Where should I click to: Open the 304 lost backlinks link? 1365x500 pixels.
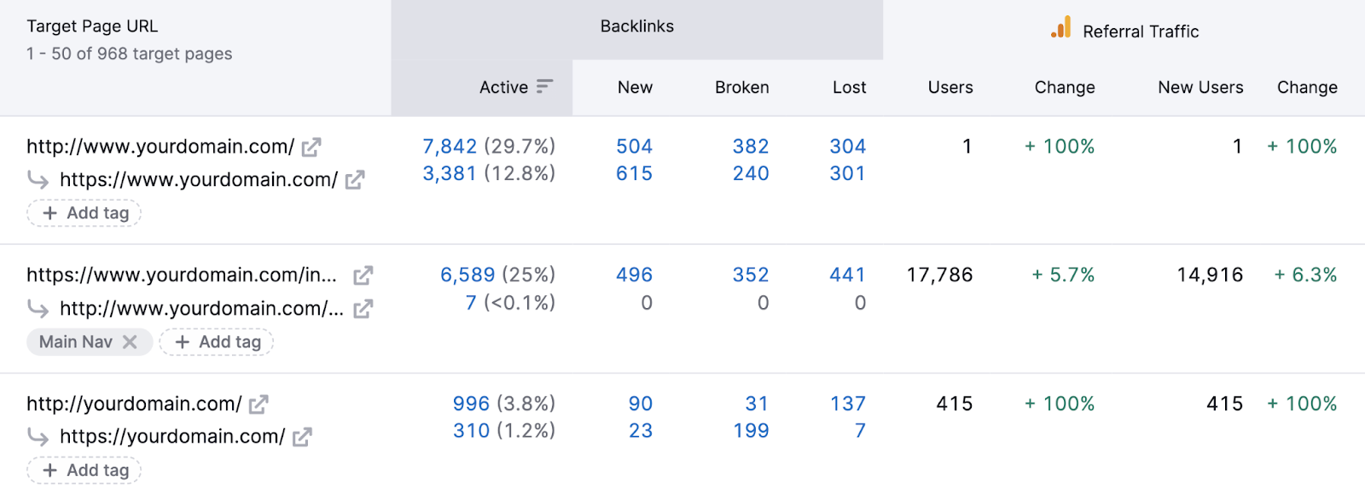coord(846,146)
